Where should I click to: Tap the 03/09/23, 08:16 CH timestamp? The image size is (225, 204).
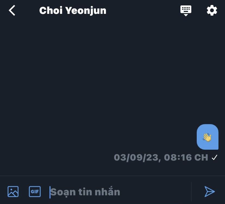161,158
